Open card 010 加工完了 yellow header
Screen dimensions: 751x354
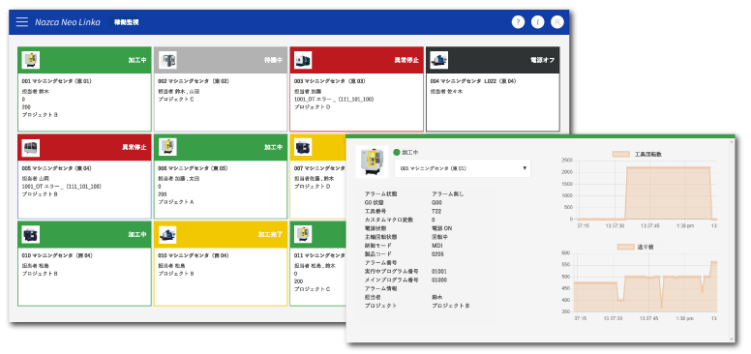pyautogui.click(x=220, y=234)
